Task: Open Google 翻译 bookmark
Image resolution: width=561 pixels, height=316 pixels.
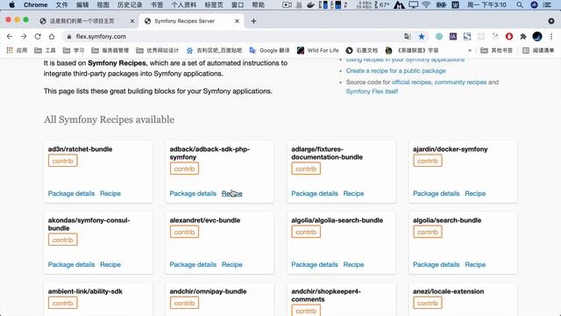Action: point(269,50)
